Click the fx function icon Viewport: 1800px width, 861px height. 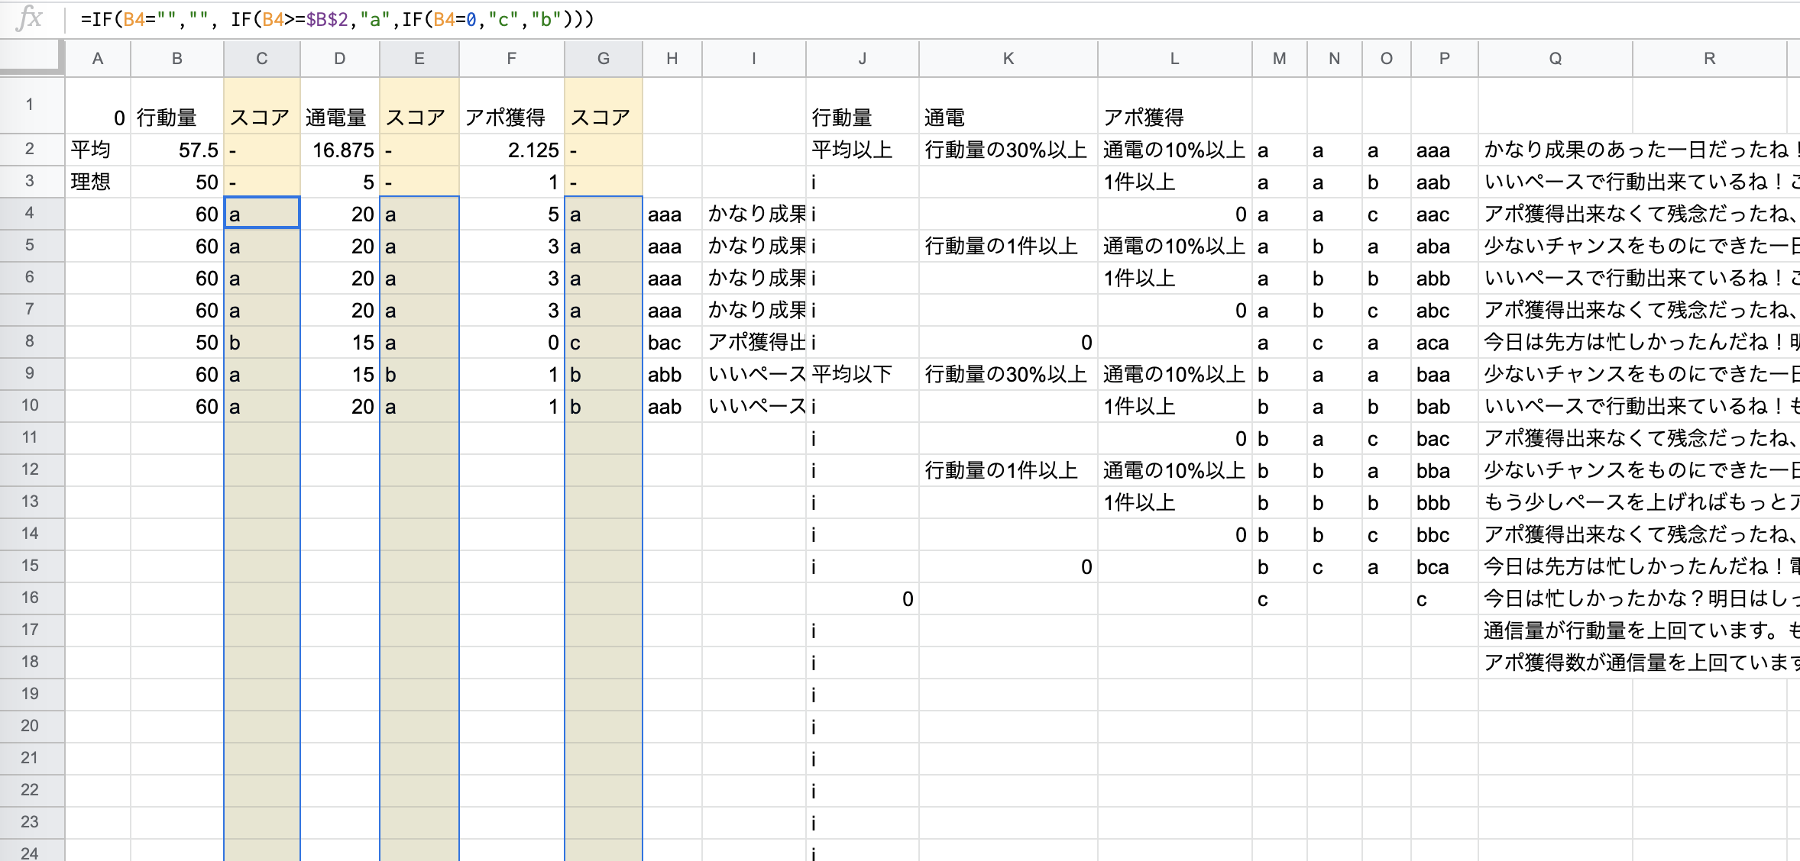[29, 19]
